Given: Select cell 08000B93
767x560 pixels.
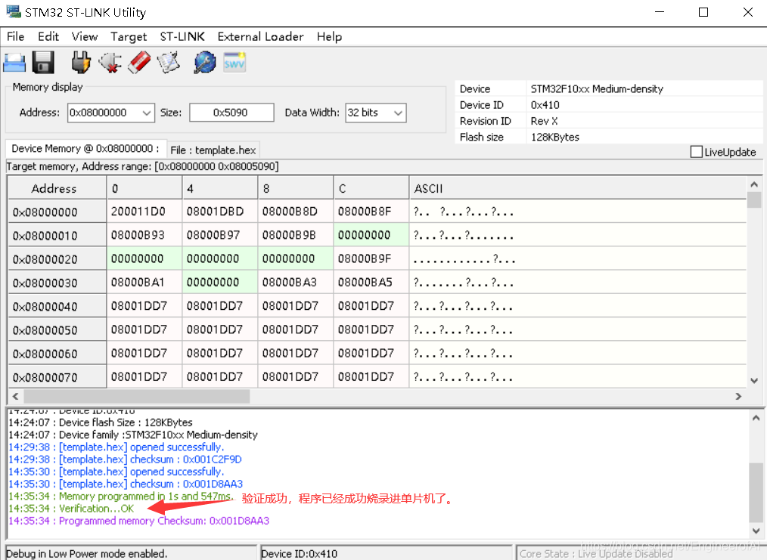Looking at the screenshot, I should click(144, 235).
